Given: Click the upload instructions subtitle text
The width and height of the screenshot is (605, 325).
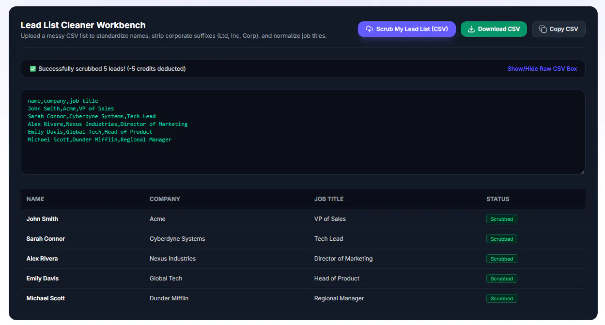Looking at the screenshot, I should click(173, 36).
